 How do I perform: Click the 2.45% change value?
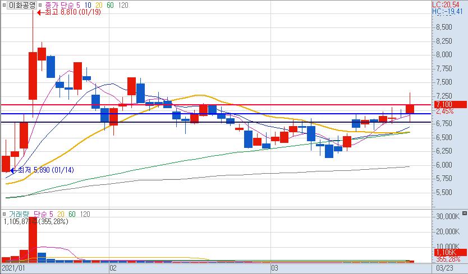click(x=445, y=112)
